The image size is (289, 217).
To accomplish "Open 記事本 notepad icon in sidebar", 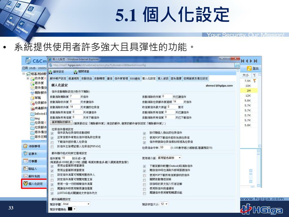I will (x=25, y=153).
